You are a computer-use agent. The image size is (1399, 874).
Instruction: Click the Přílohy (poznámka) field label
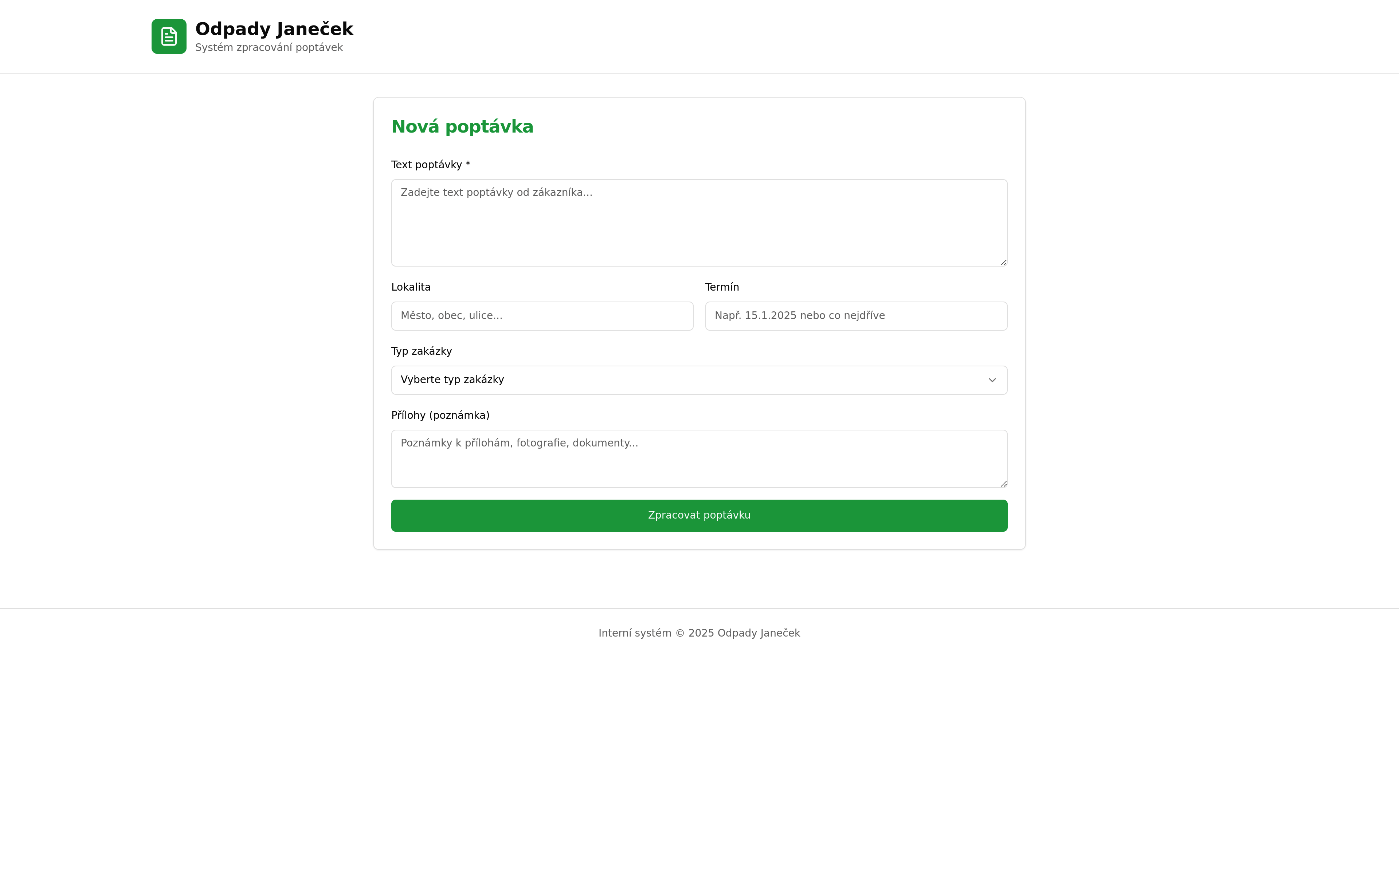[x=440, y=416]
